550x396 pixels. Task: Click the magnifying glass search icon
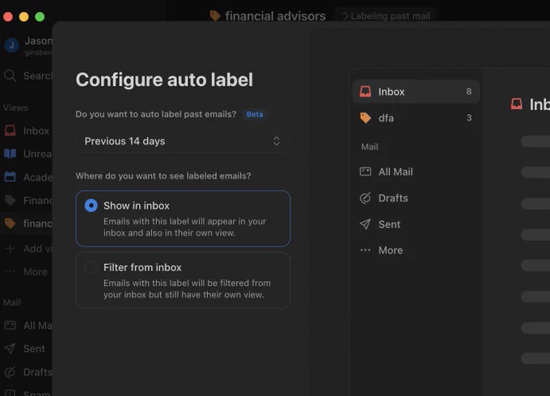(11, 75)
